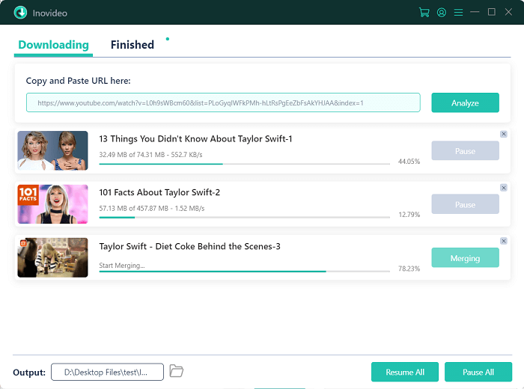Click the 'Start Merging...' status text
This screenshot has width=524, height=389.
coord(122,266)
